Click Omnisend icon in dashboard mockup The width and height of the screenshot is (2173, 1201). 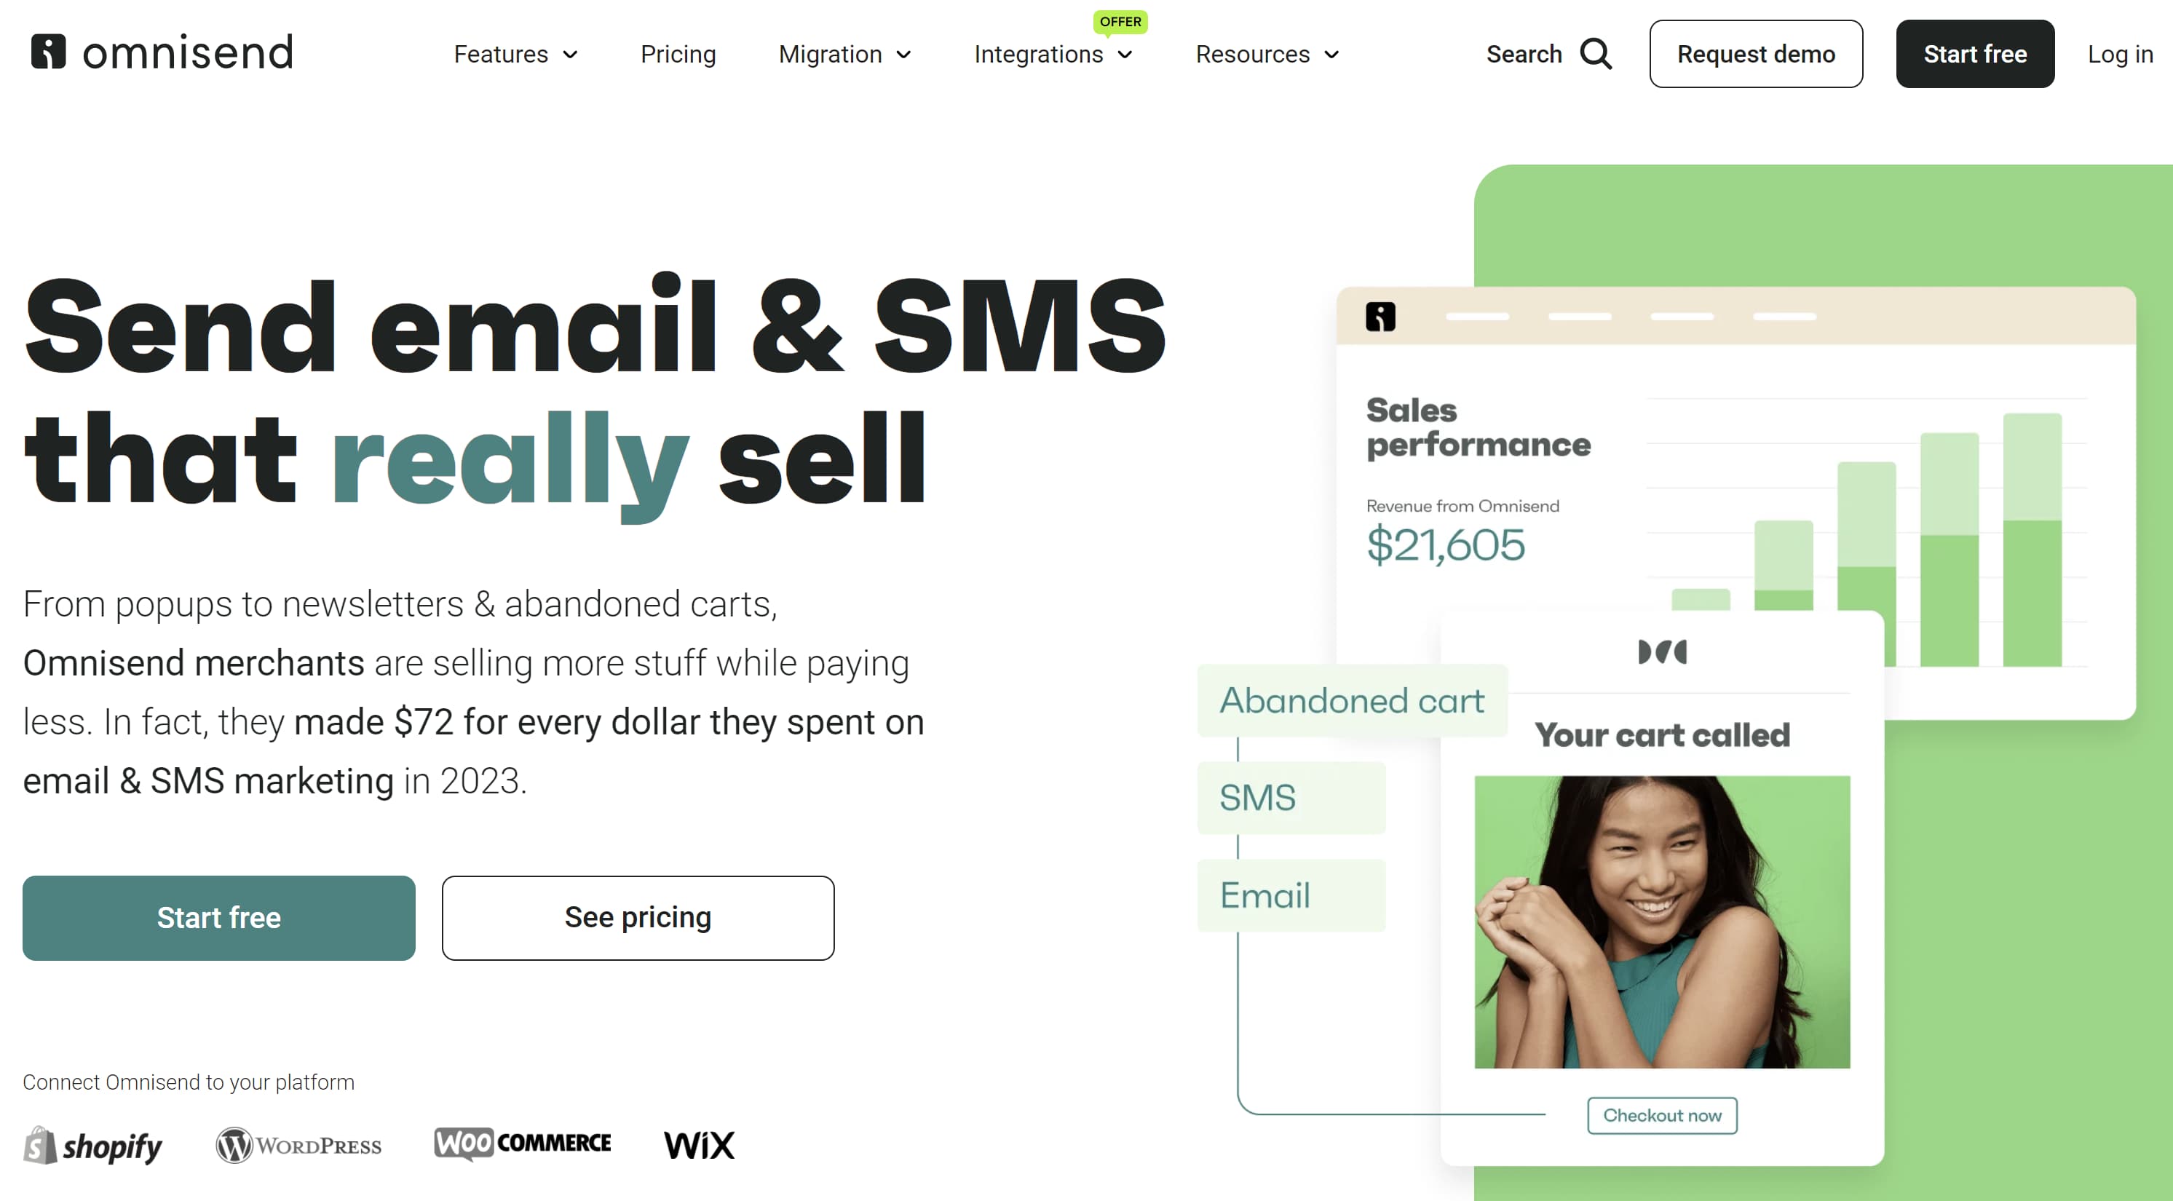point(1380,317)
